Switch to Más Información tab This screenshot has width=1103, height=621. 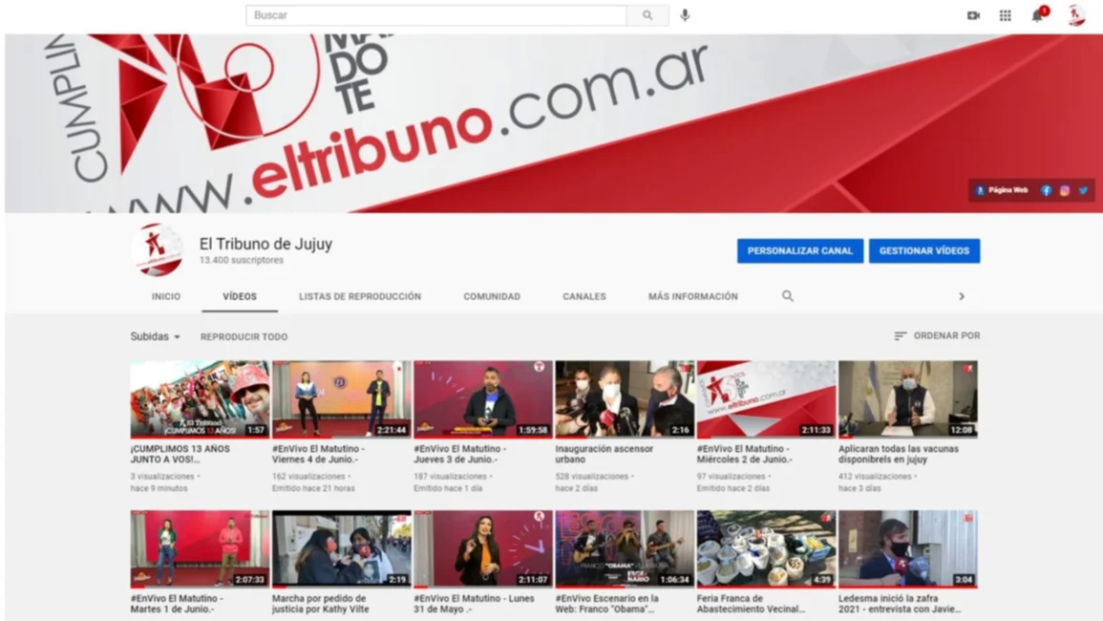pos(693,296)
